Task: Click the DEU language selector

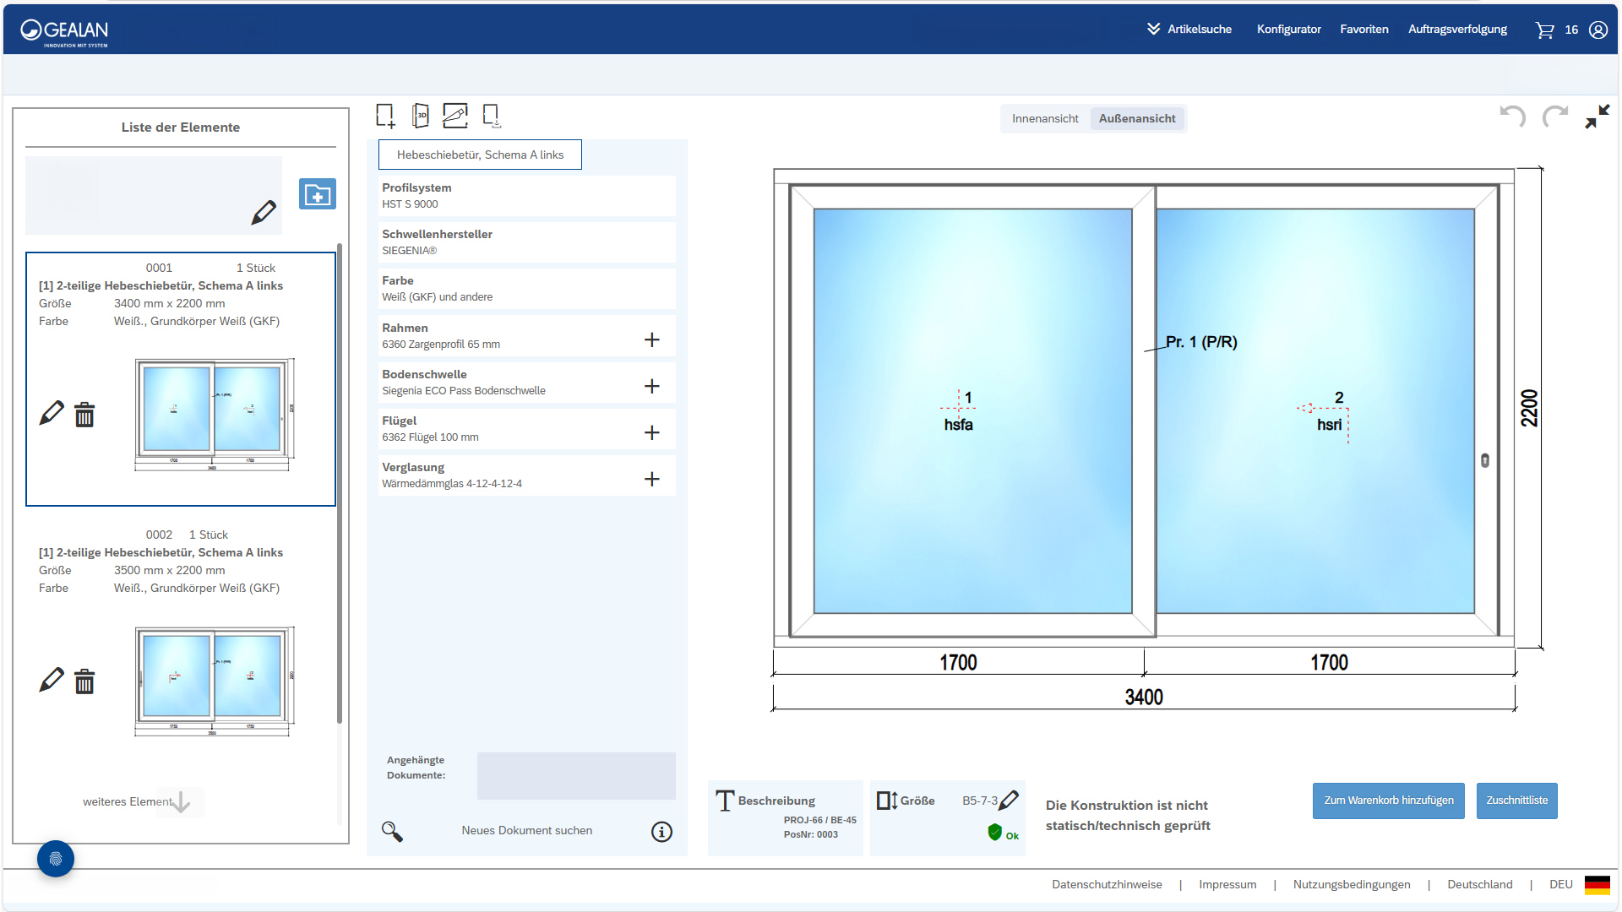Action: point(1561,885)
